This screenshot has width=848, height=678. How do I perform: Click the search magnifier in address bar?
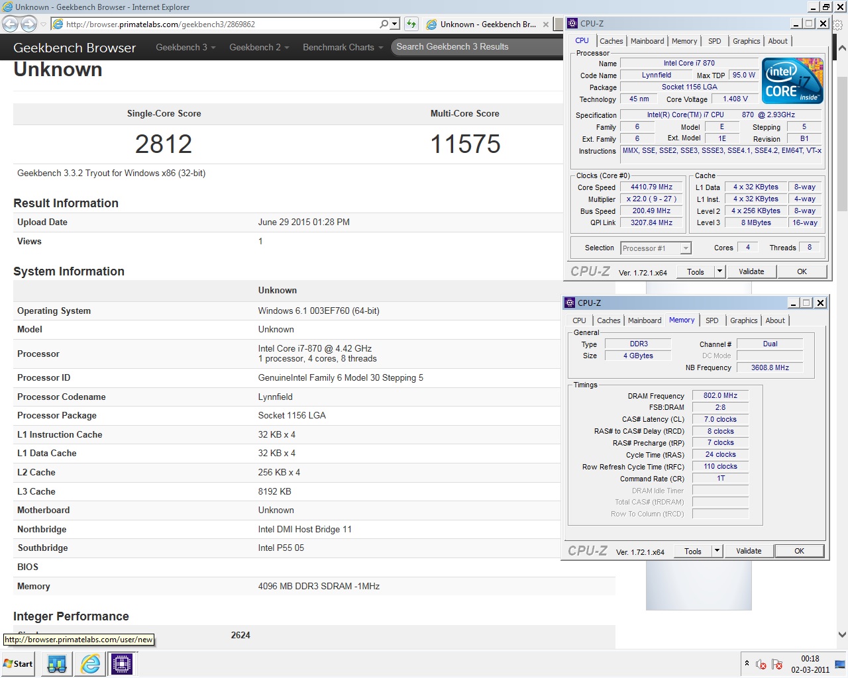tap(384, 24)
